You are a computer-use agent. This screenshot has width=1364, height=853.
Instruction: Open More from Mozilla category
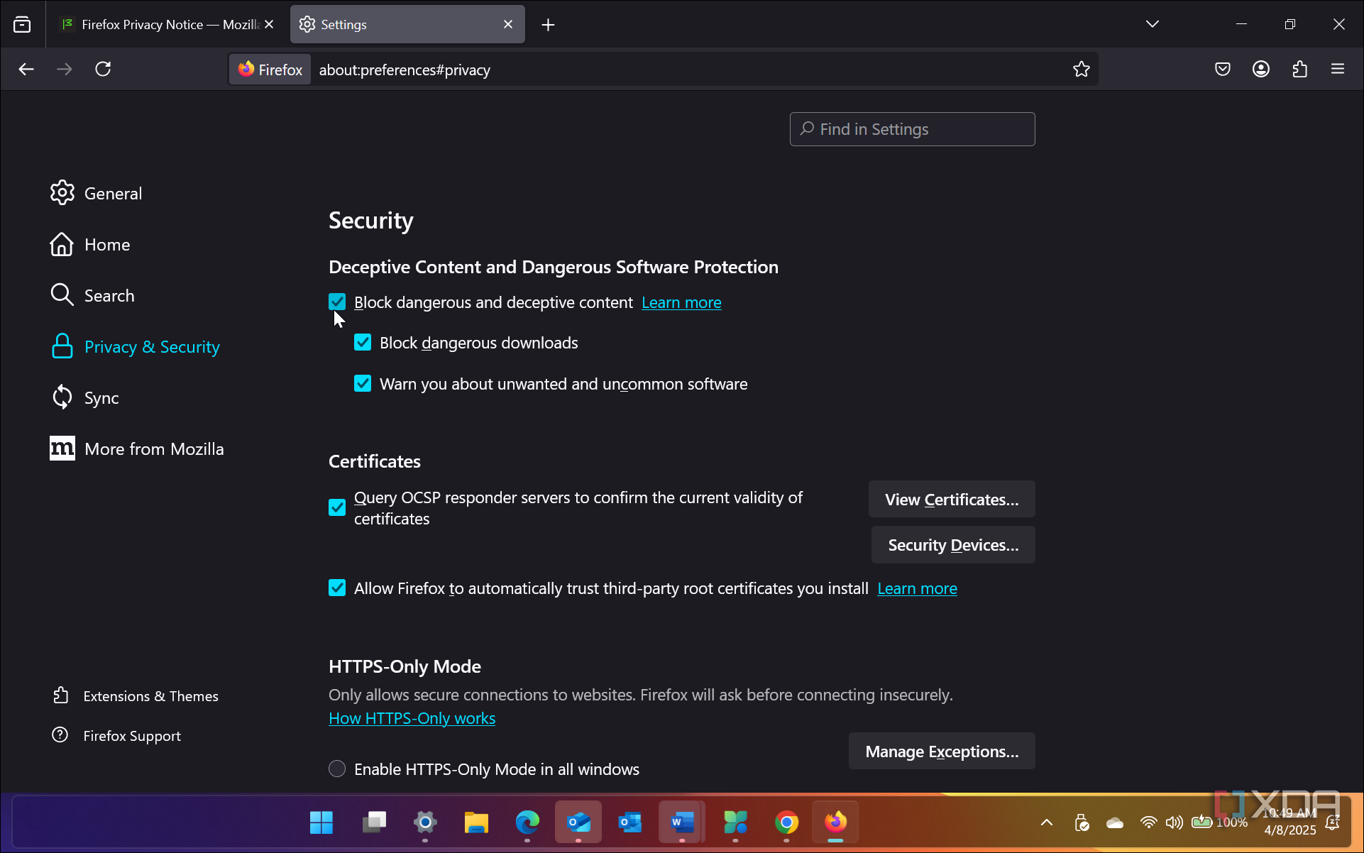pos(137,448)
